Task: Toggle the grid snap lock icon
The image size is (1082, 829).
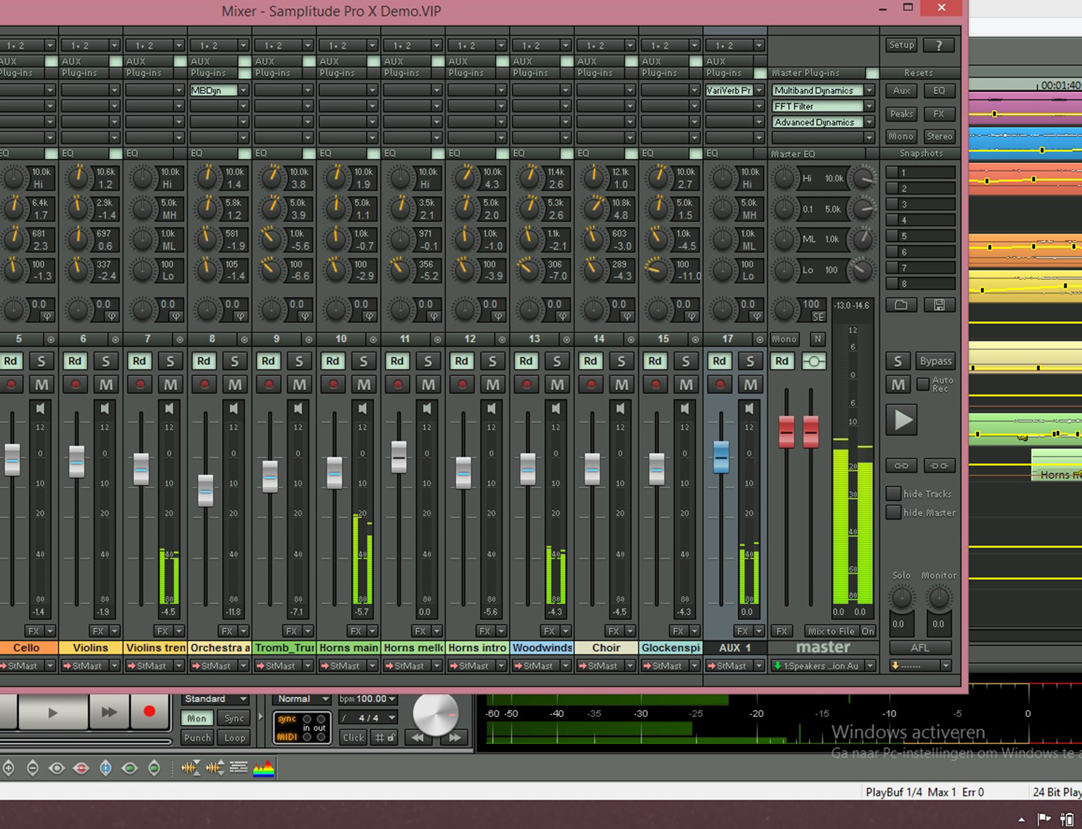Action: 386,738
